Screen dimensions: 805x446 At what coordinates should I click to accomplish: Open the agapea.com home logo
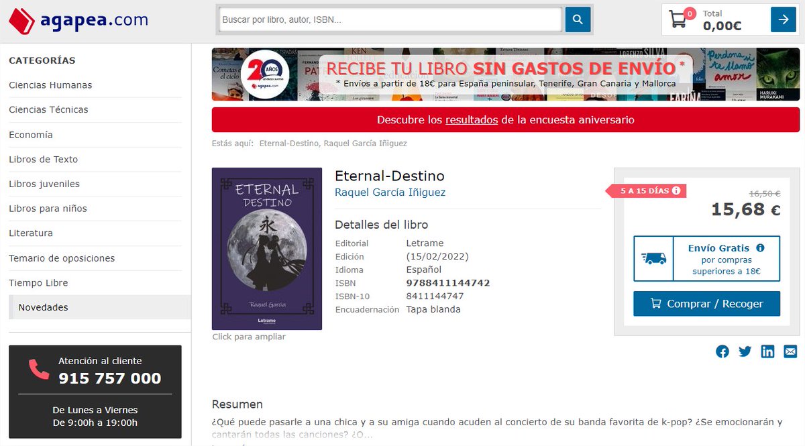[77, 19]
